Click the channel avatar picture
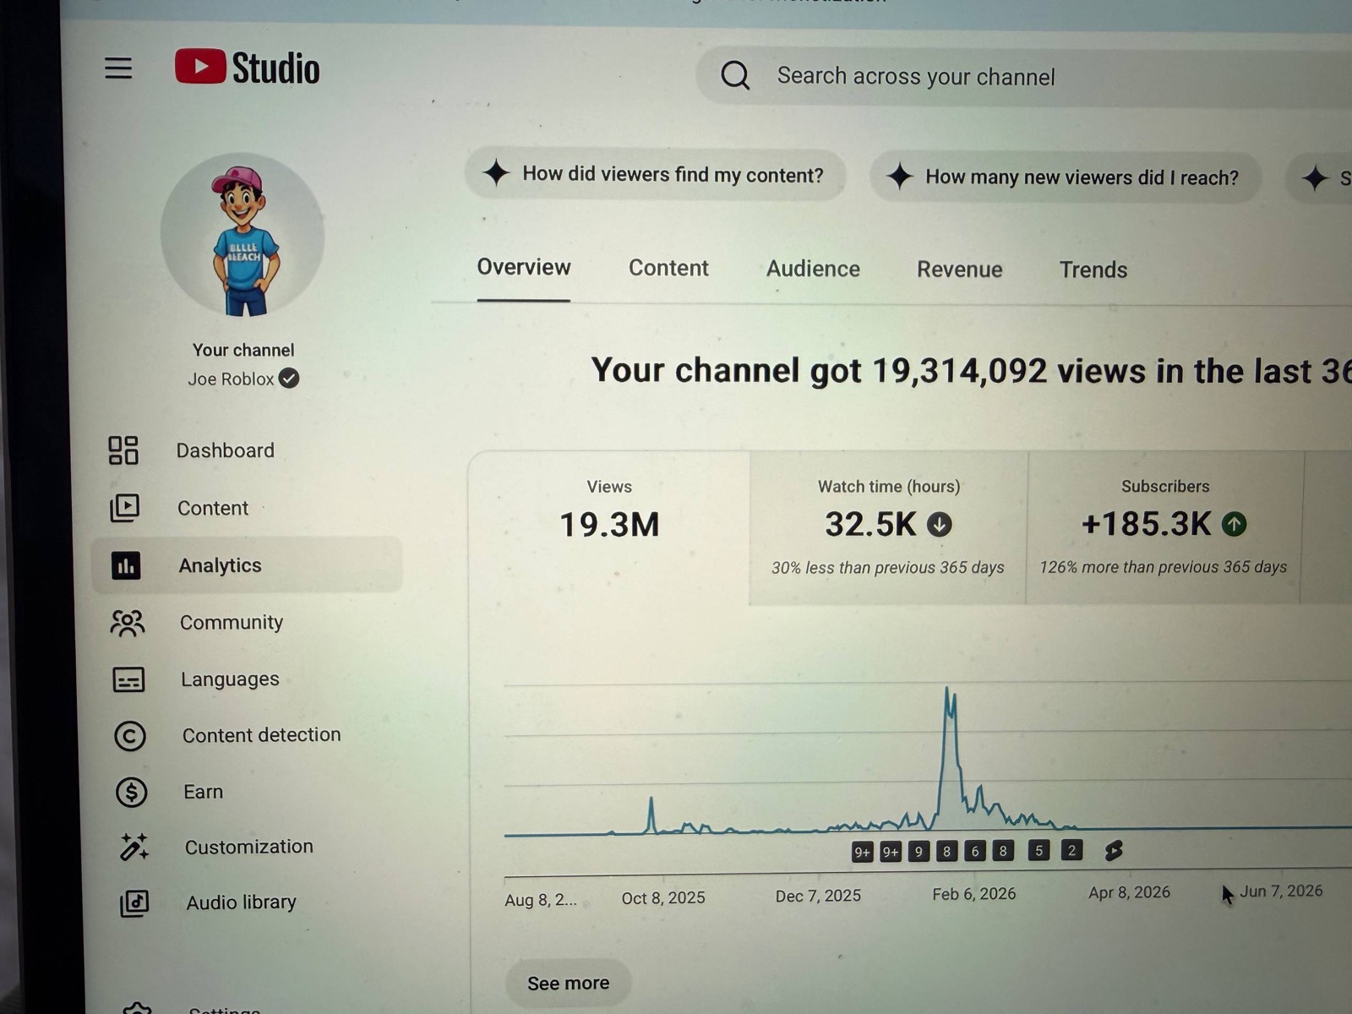 click(243, 236)
